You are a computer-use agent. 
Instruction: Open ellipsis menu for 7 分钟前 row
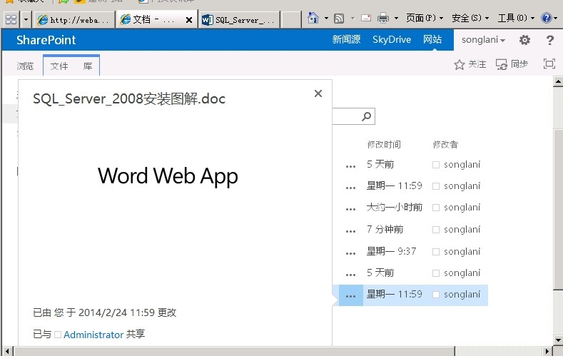(350, 231)
